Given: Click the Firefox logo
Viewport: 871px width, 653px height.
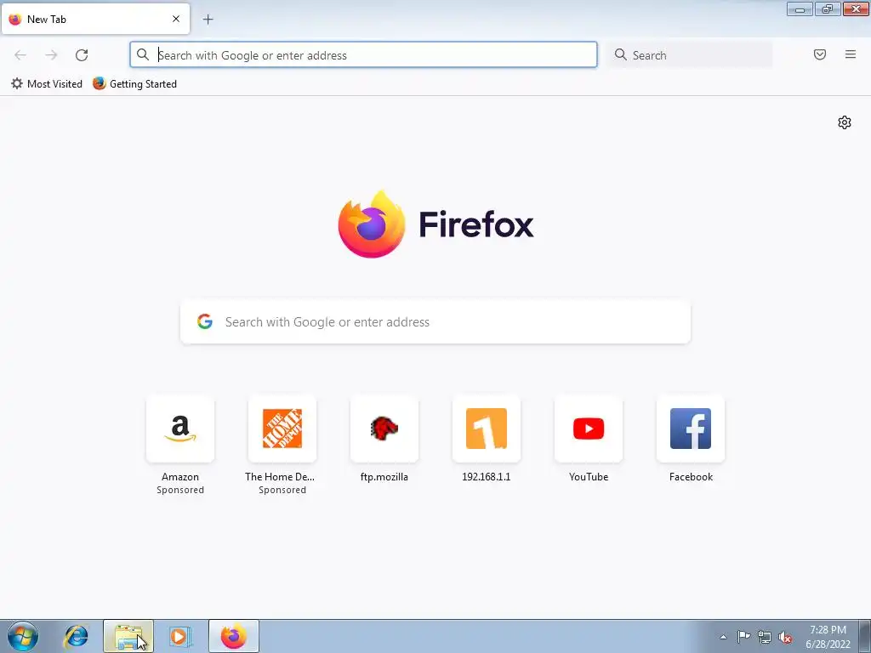Looking at the screenshot, I should 372,224.
